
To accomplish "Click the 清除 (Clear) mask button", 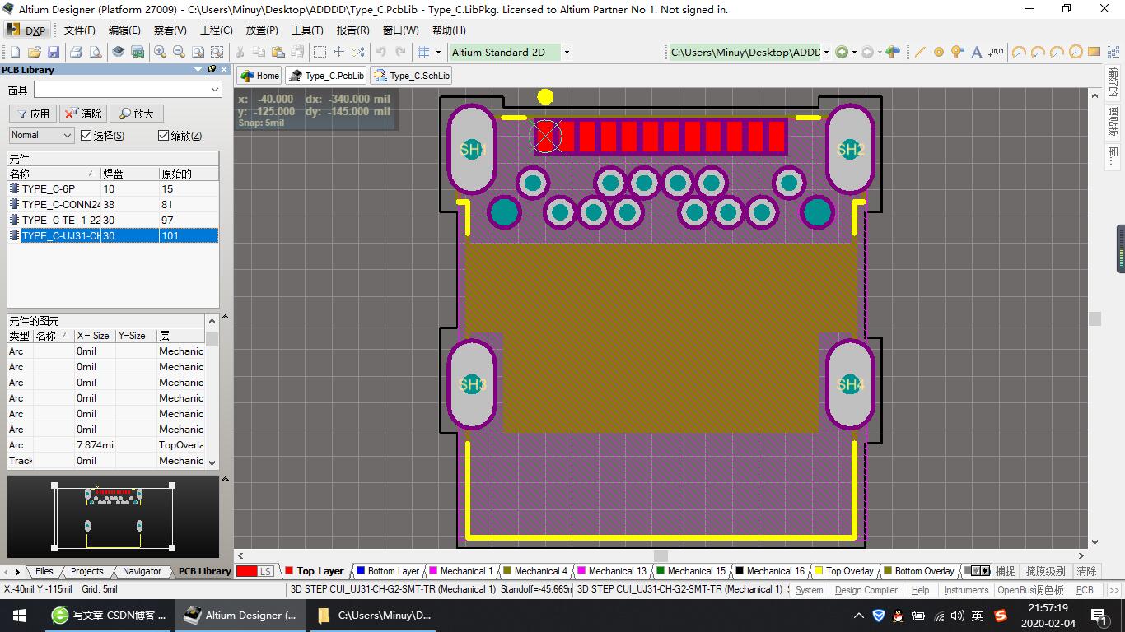I will point(83,114).
